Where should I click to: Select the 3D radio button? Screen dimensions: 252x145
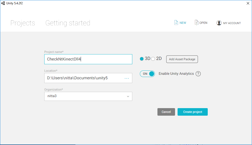coord(142,59)
